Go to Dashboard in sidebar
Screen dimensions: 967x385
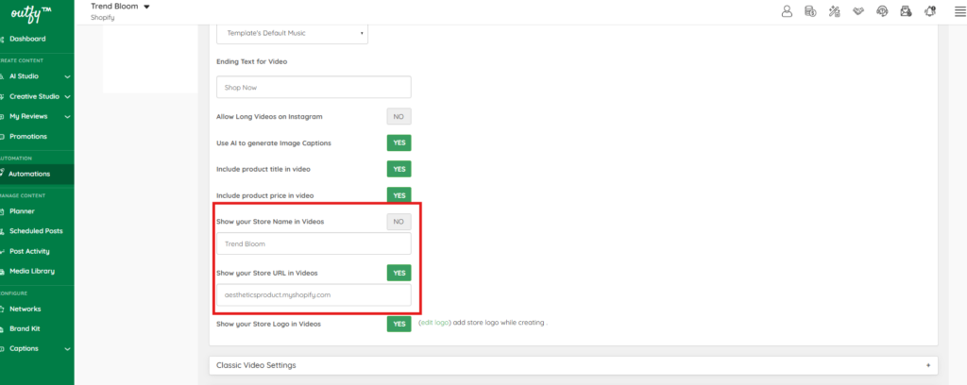(x=27, y=39)
